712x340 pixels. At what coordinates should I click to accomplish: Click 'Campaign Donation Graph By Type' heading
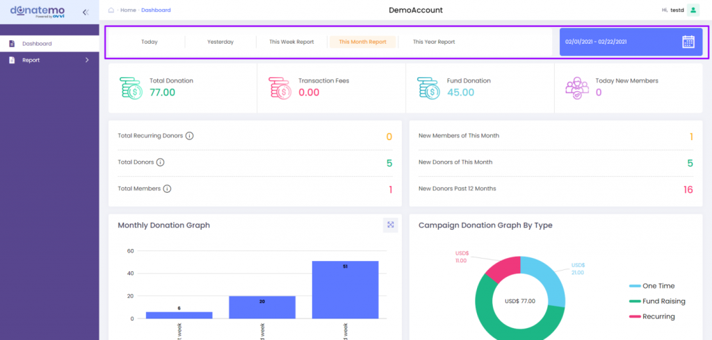pos(485,225)
